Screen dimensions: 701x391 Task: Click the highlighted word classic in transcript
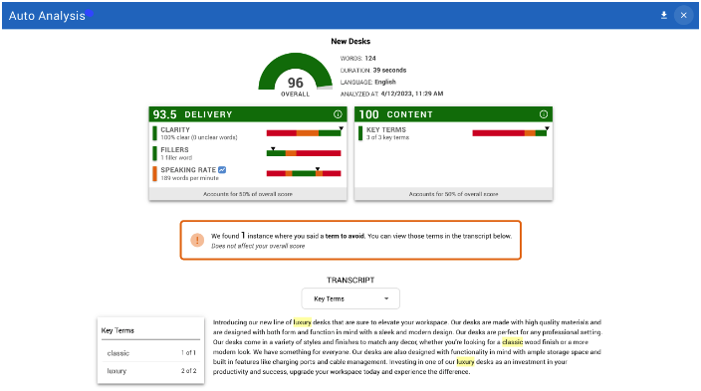tap(513, 342)
